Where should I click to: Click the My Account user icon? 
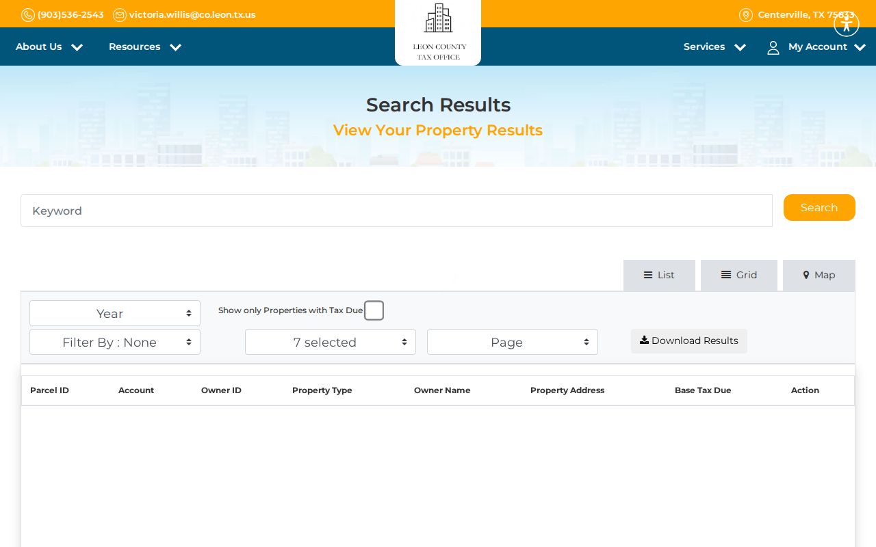point(773,47)
